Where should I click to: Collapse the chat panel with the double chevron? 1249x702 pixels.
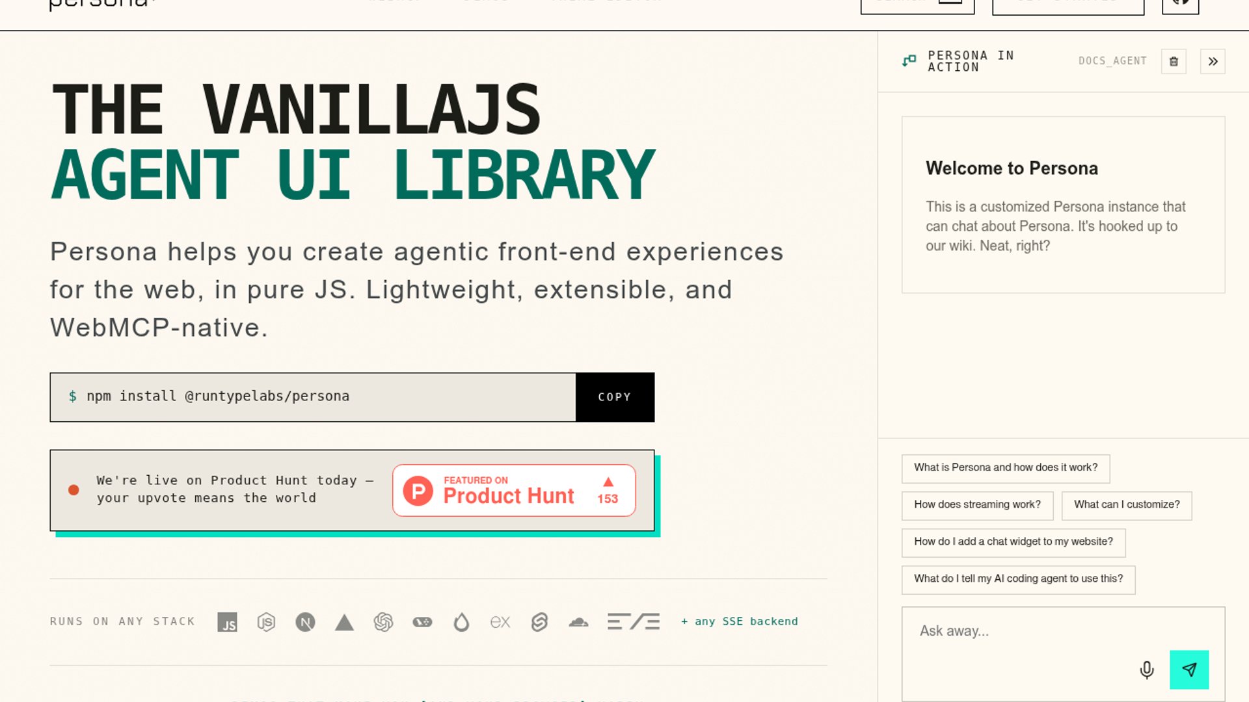click(x=1213, y=61)
